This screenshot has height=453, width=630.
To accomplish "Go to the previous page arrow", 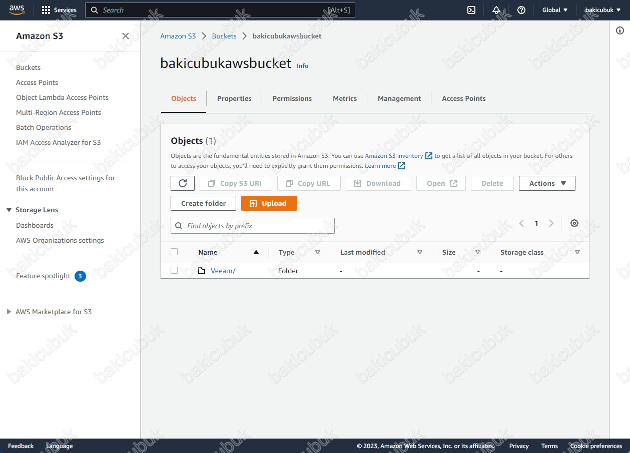I will click(x=521, y=223).
